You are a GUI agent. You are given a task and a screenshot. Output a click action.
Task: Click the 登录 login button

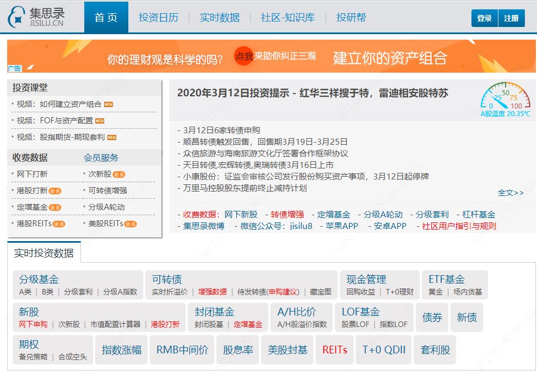point(484,18)
